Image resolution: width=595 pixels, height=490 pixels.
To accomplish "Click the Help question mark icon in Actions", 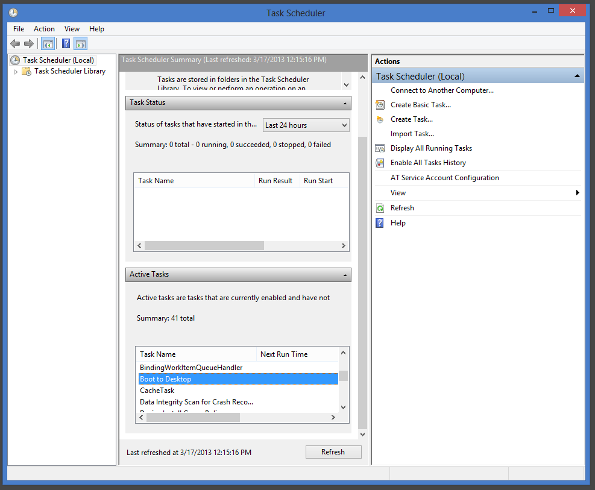I will (x=380, y=223).
